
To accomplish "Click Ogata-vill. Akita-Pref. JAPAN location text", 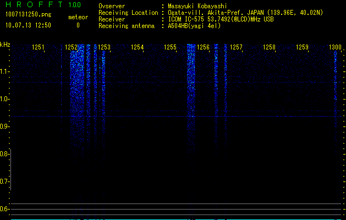I will click(x=245, y=13).
